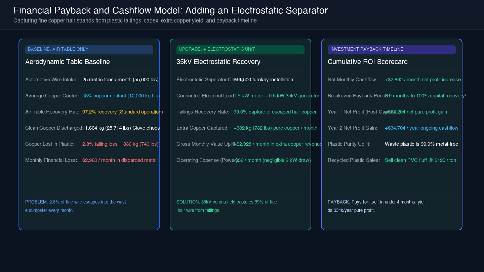Click the 'Monthly Financial Loss:' label

point(51,160)
